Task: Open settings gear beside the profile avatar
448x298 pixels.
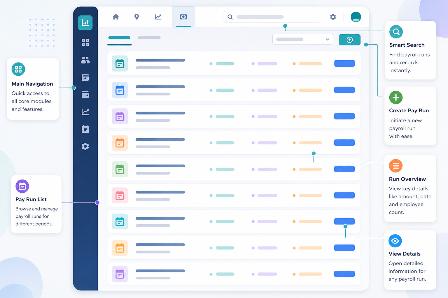Action: point(333,17)
